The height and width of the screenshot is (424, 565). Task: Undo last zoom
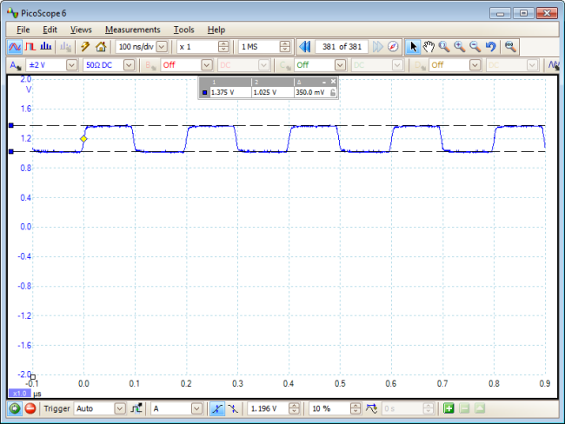coord(491,47)
